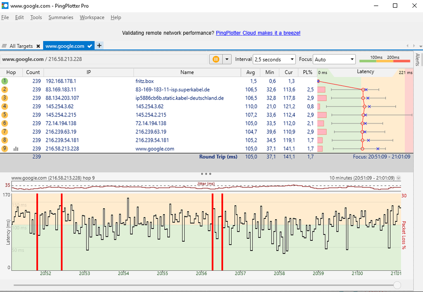423x292 pixels.
Task: Pause tracing with the orange pause button
Action: [216, 60]
